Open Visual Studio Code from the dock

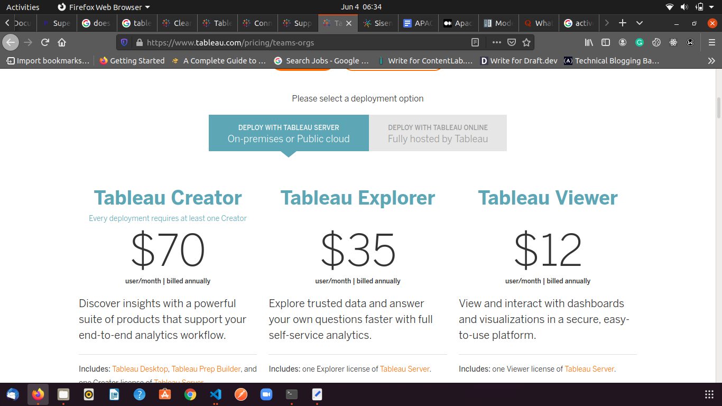(x=216, y=394)
